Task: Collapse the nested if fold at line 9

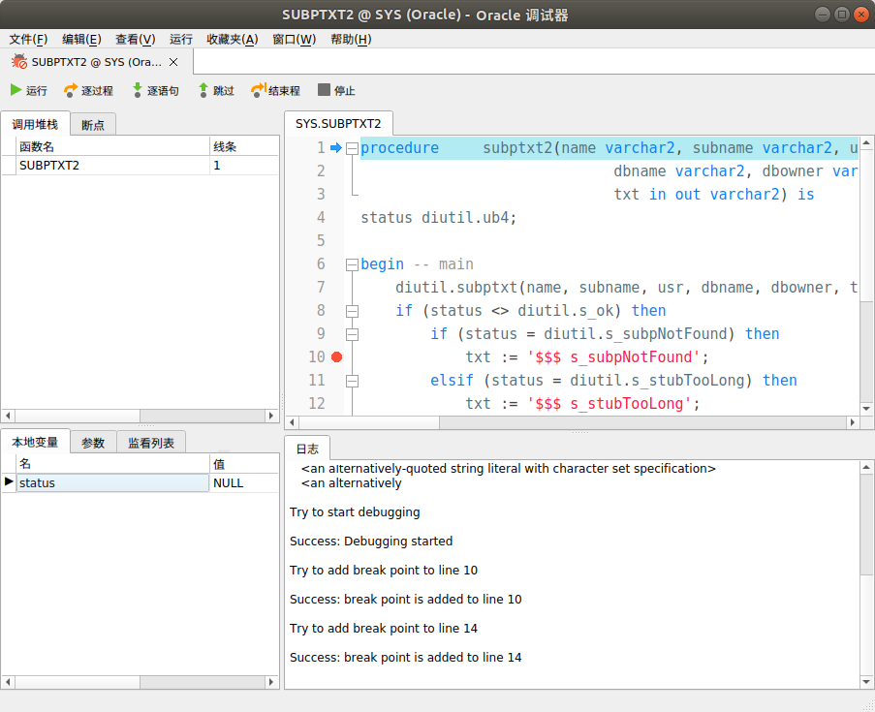Action: point(352,334)
